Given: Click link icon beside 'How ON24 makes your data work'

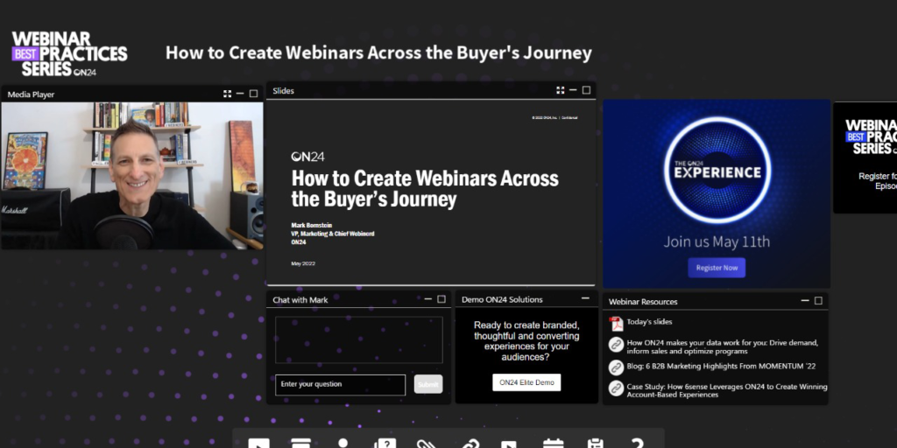Looking at the screenshot, I should [x=616, y=345].
